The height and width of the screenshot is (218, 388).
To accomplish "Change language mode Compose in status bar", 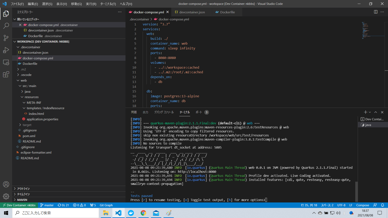I will click(x=362, y=205).
